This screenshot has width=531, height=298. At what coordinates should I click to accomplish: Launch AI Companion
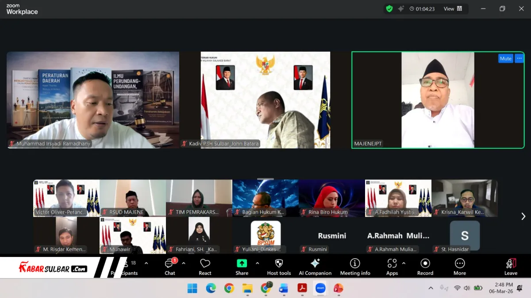point(315,267)
